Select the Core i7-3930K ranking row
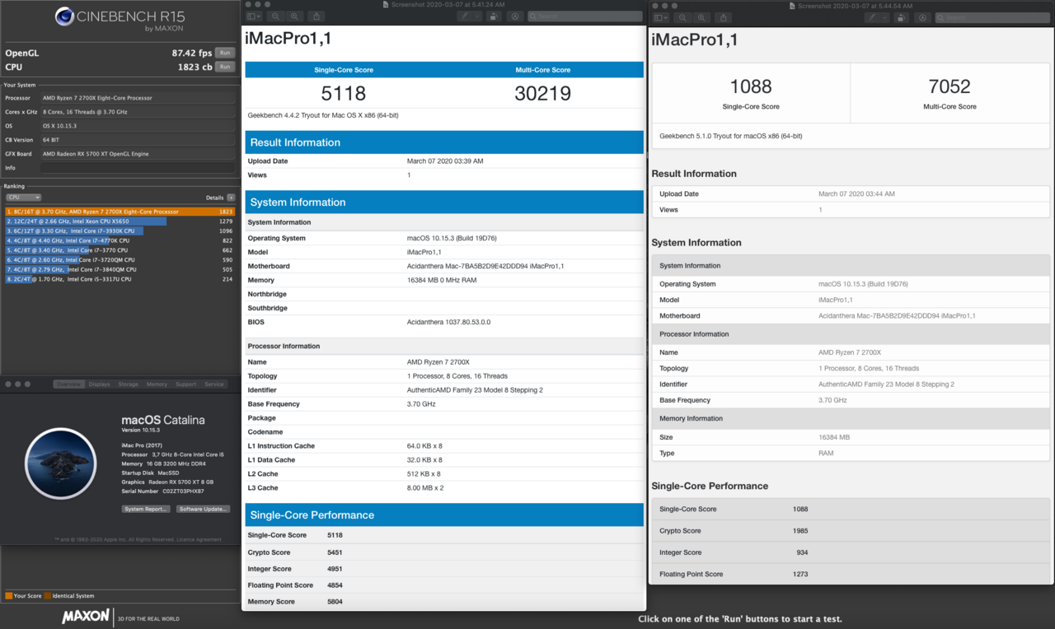The image size is (1055, 629). pos(120,231)
